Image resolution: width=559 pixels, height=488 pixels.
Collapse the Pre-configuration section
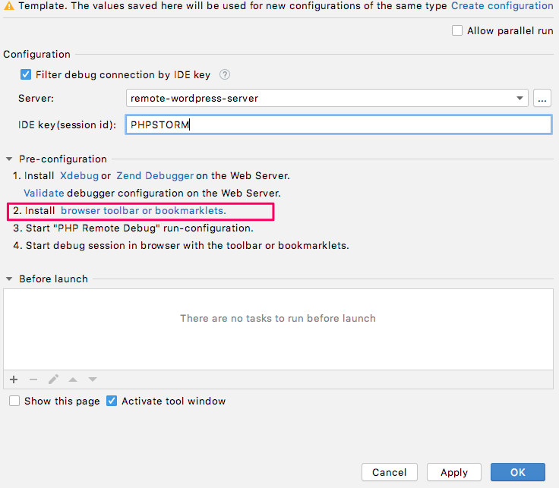(x=9, y=159)
